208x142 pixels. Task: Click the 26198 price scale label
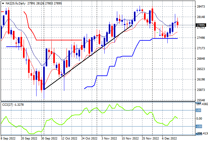tap(201, 80)
